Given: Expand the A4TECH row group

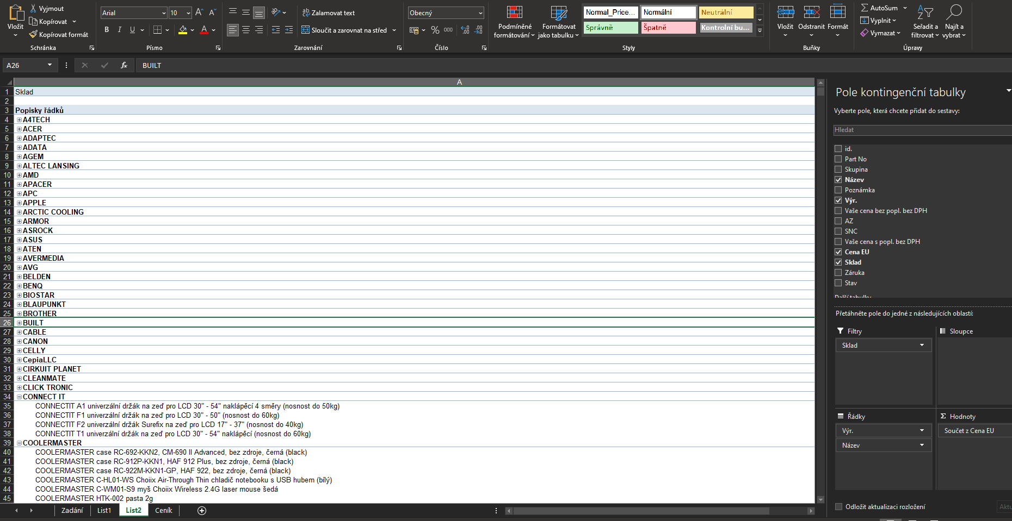Looking at the screenshot, I should coord(19,120).
